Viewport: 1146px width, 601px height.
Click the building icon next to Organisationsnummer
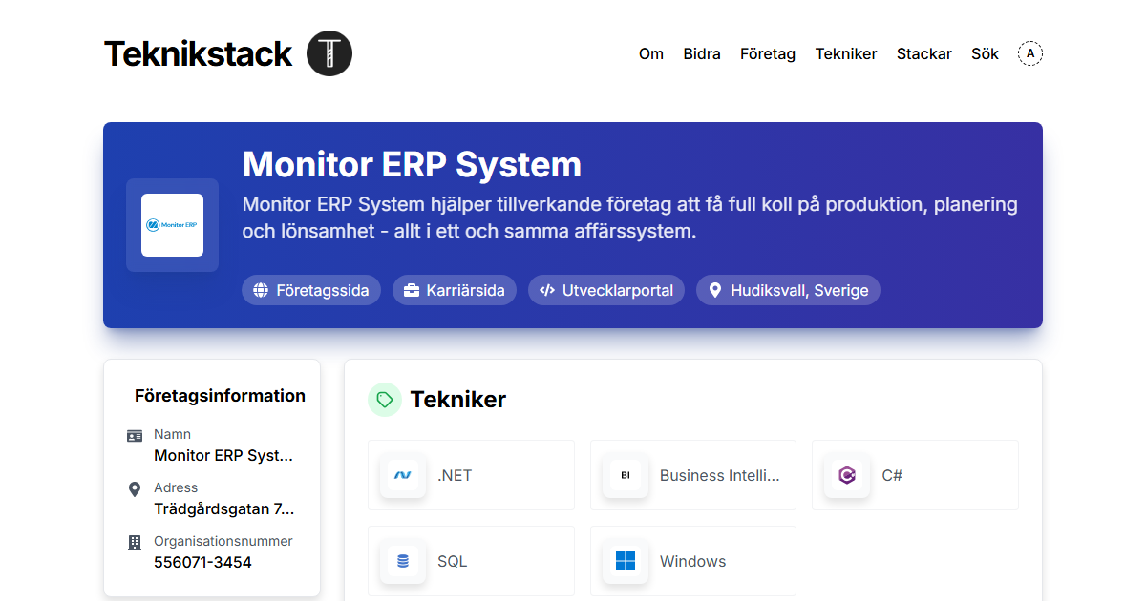tap(135, 543)
